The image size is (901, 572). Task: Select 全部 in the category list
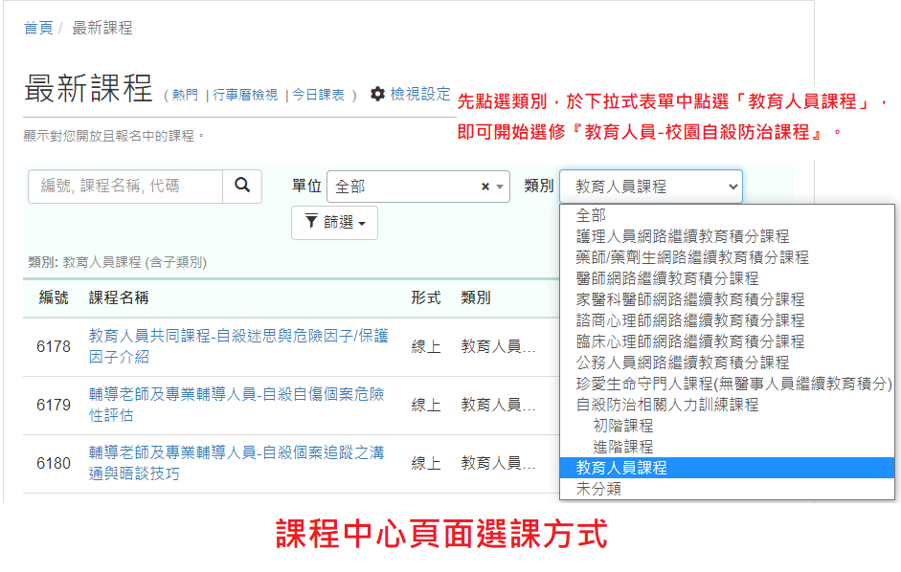click(x=591, y=215)
